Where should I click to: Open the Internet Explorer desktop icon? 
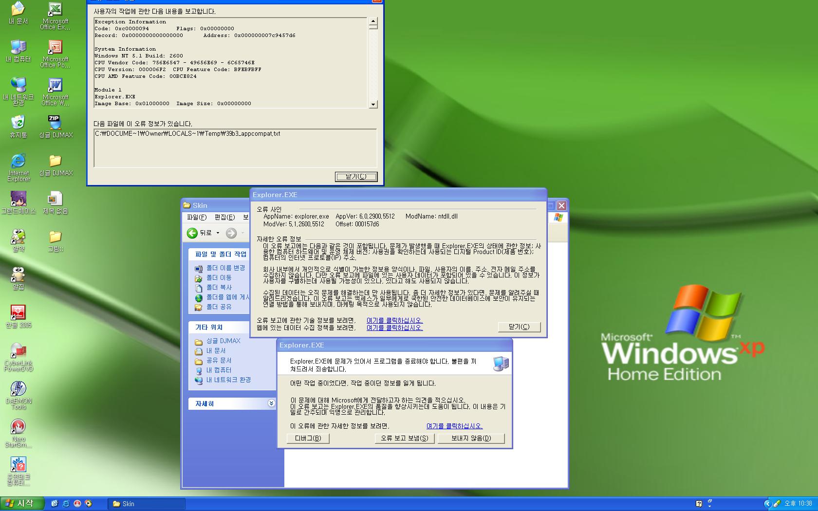18,168
